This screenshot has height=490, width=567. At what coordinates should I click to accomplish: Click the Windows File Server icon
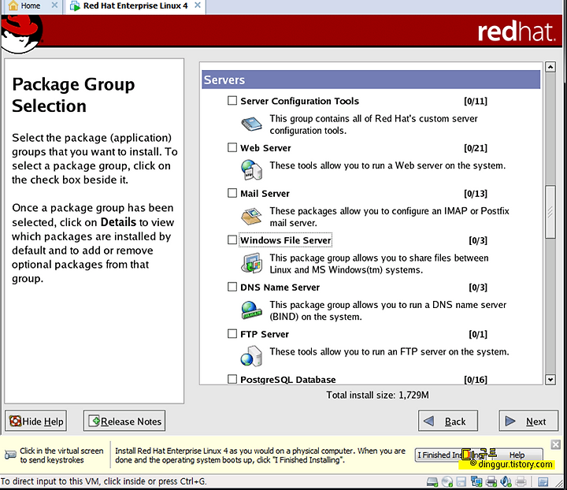251,263
